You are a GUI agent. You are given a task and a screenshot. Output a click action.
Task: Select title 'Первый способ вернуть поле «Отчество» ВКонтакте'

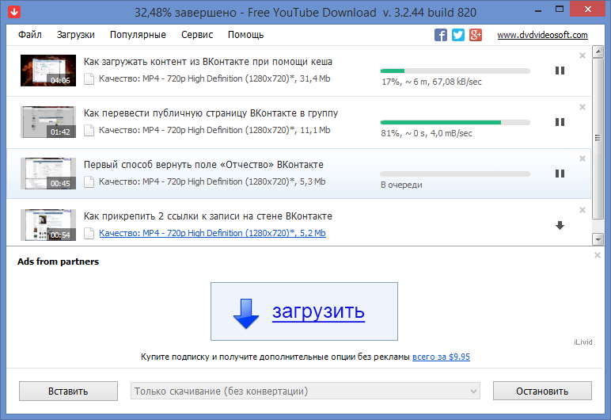pyautogui.click(x=203, y=165)
